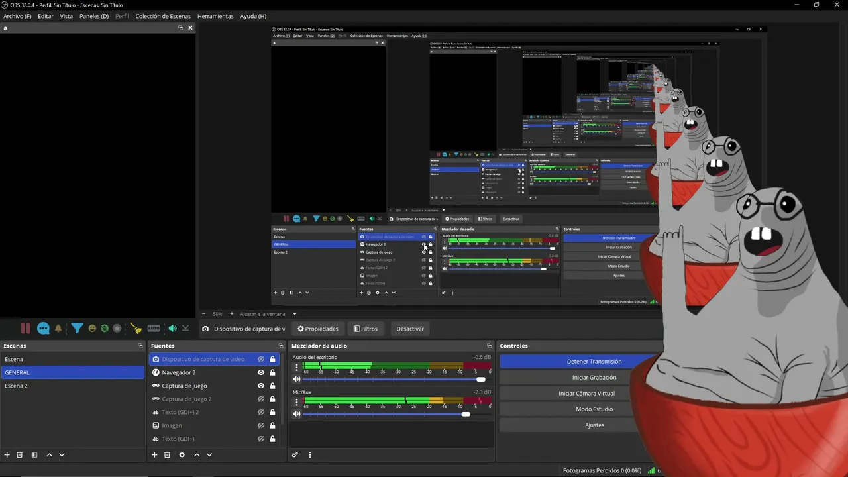Show Dispositivo de captura de video source
The height and width of the screenshot is (477, 848).
tap(261, 359)
